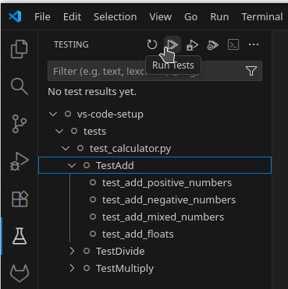This screenshot has width=288, height=289.
Task: Open the File menu
Action: (x=42, y=17)
